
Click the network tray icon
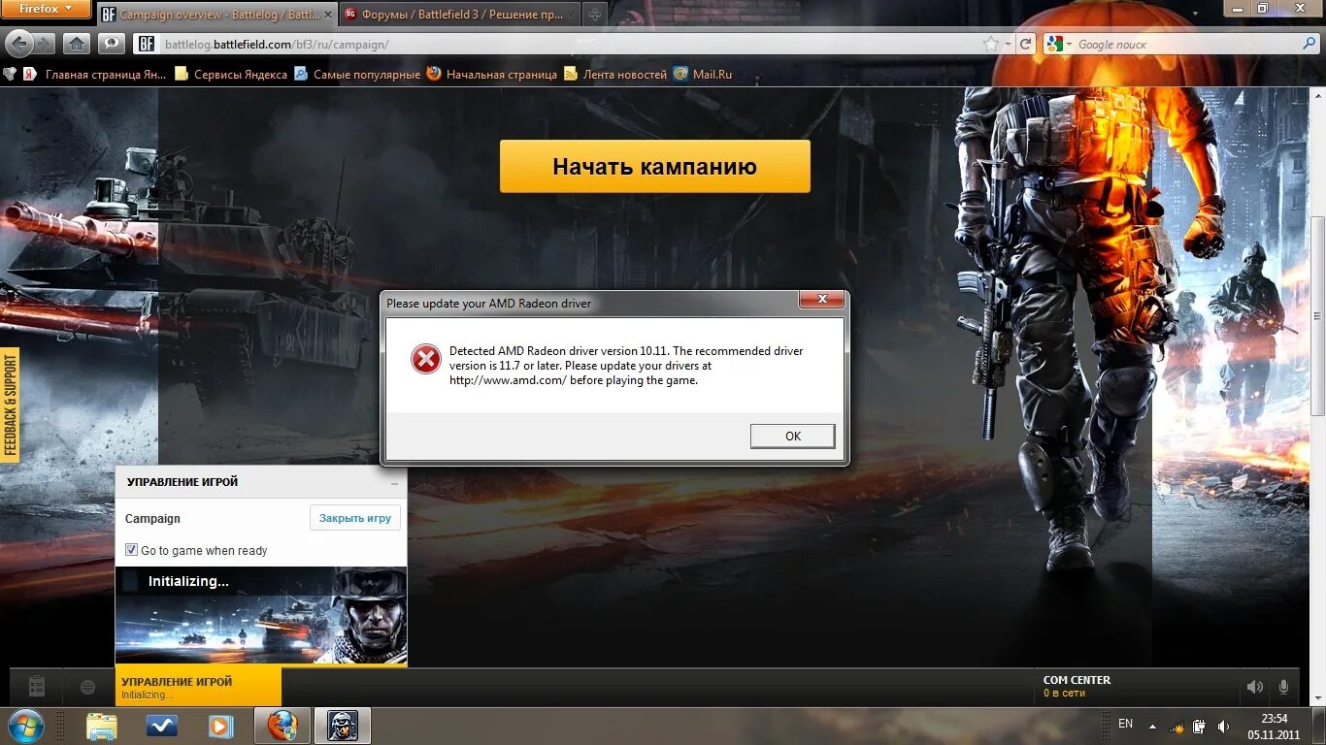[x=1177, y=726]
